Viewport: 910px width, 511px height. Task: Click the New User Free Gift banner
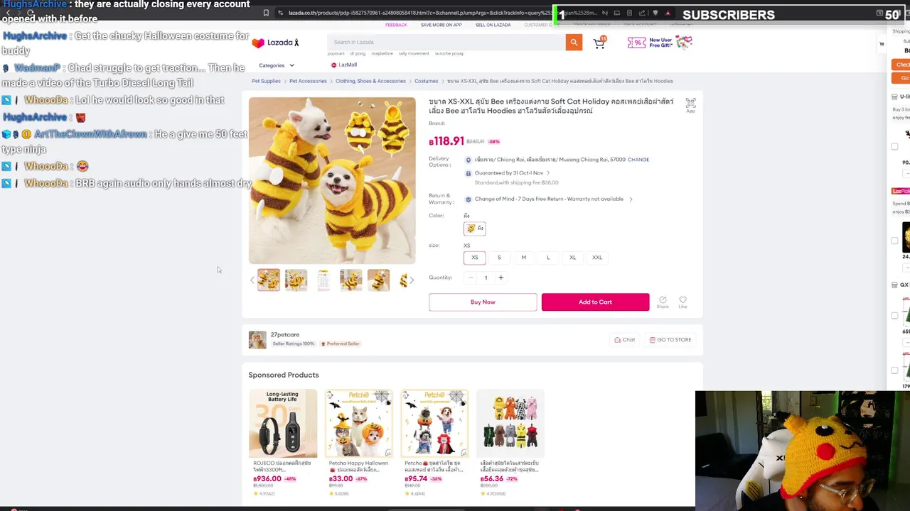tap(660, 43)
